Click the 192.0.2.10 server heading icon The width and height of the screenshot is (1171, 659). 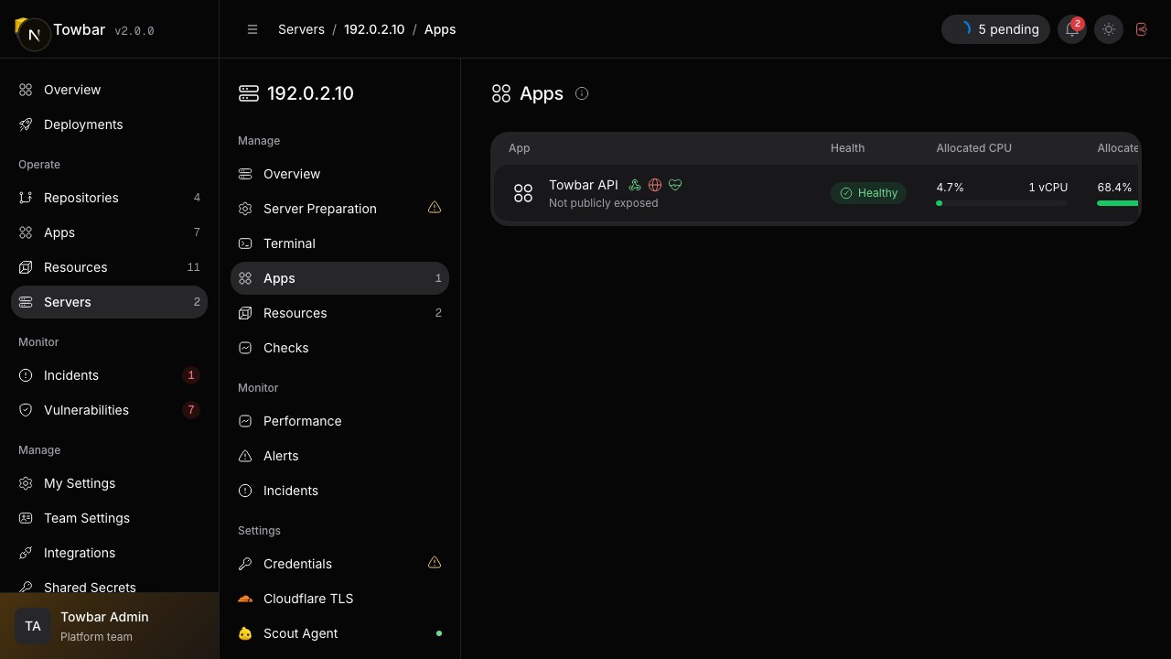tap(249, 93)
